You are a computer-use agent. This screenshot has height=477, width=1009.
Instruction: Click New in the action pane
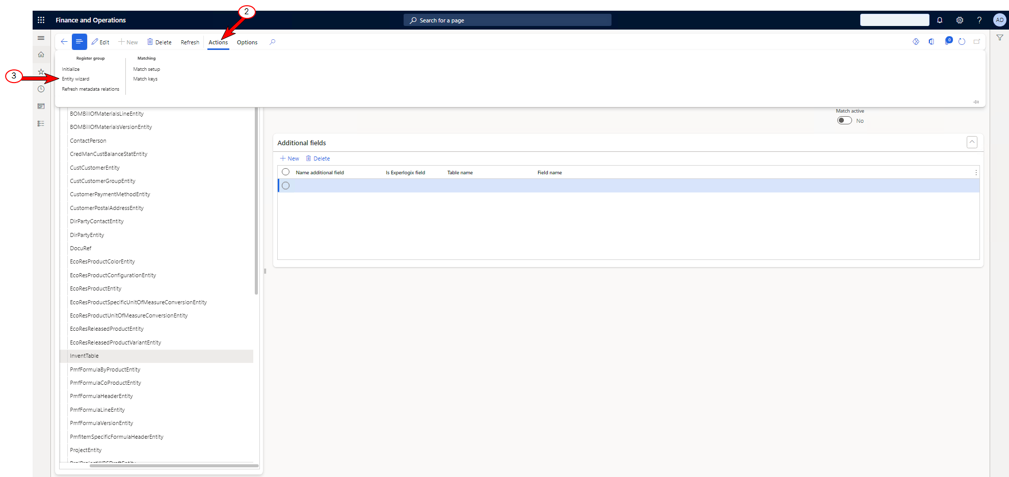click(128, 42)
